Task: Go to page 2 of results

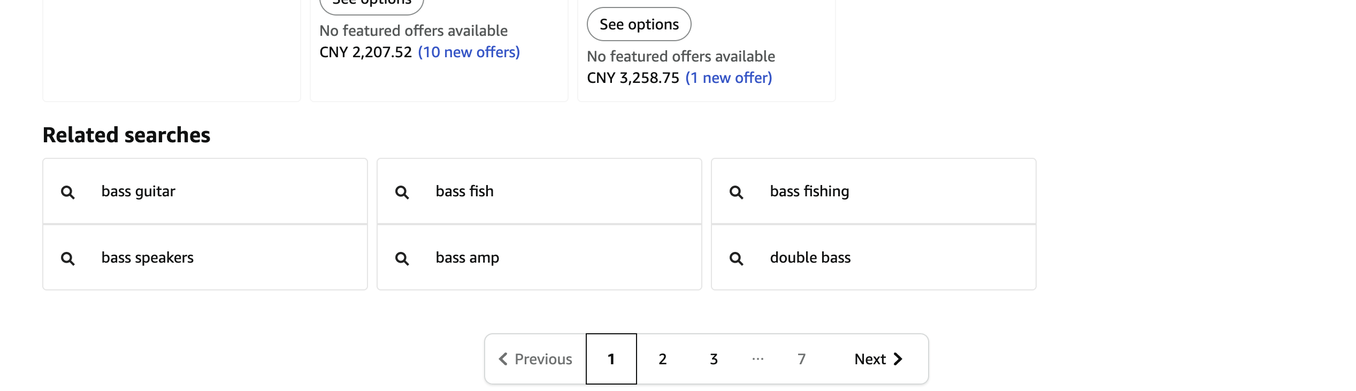Action: [662, 359]
